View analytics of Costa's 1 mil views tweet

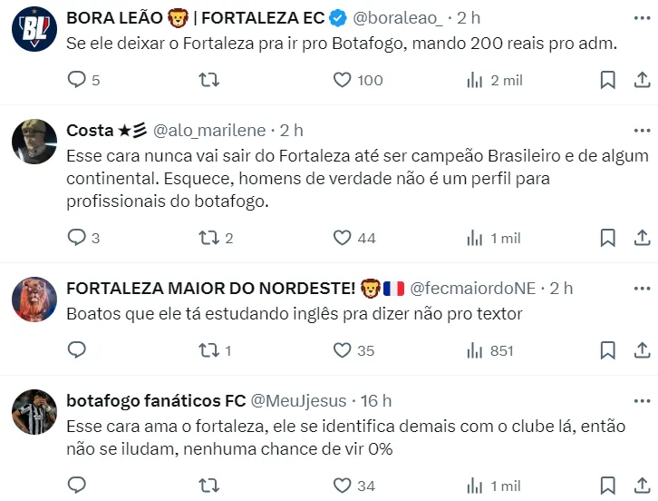coord(475,238)
